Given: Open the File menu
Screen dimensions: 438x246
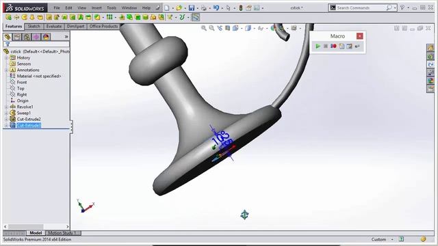Looking at the screenshot, I should [x=57, y=8].
